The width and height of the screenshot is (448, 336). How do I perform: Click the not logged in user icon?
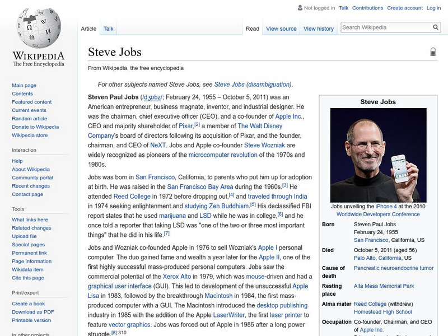click(x=300, y=8)
